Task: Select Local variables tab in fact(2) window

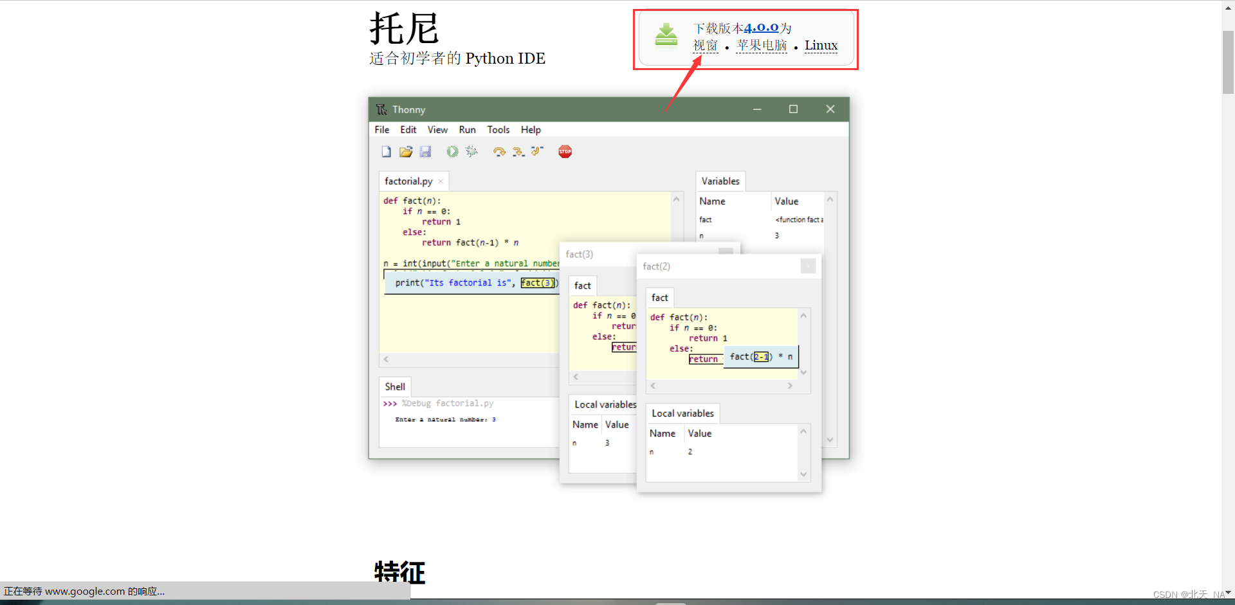Action: pos(682,413)
